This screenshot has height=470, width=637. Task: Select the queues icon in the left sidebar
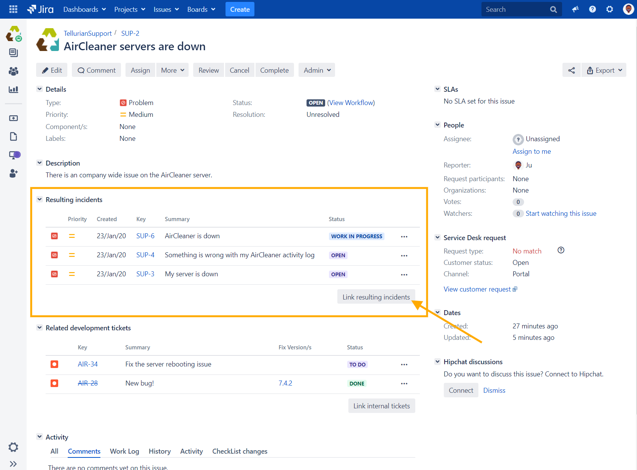[13, 53]
